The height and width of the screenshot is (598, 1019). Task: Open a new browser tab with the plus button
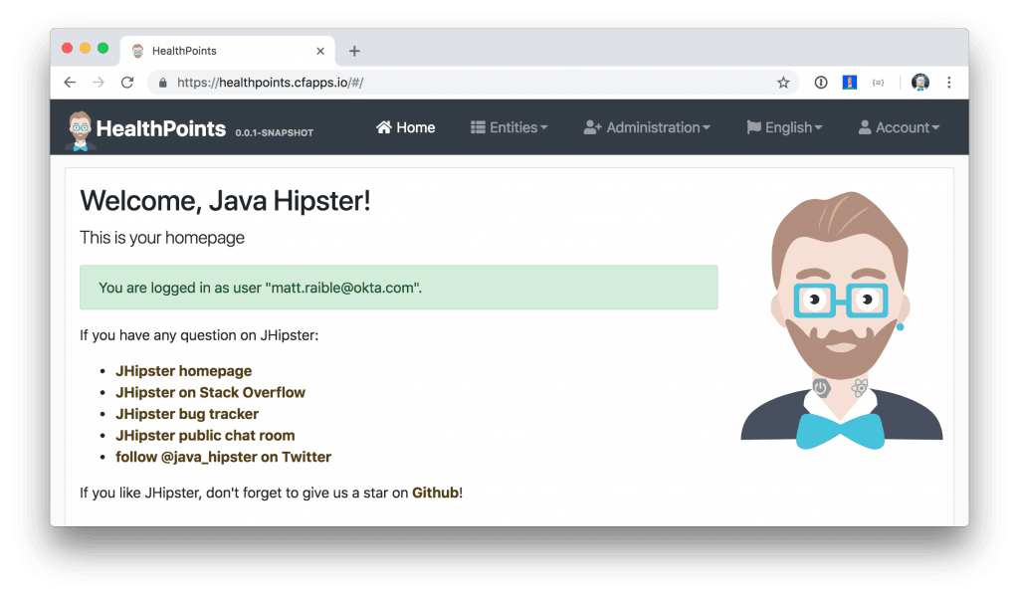[354, 51]
